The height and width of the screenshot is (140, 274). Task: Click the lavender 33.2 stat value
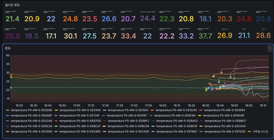tap(186, 36)
